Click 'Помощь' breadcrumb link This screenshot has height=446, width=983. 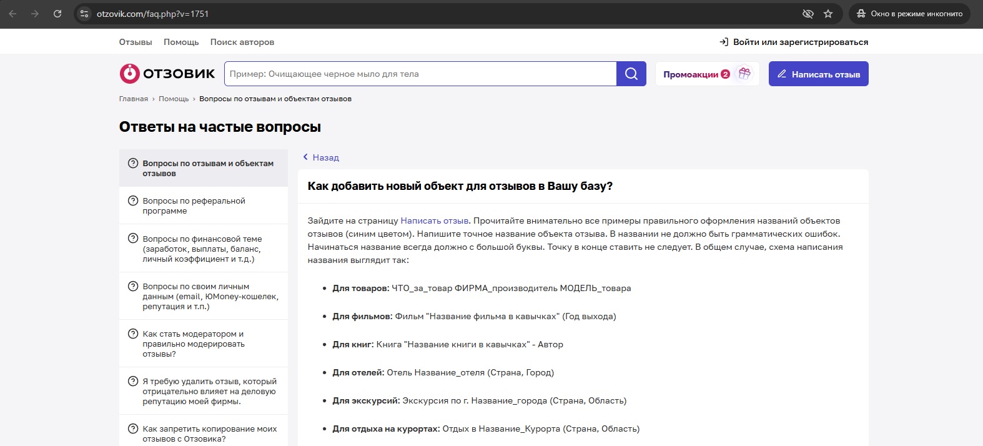tap(174, 99)
